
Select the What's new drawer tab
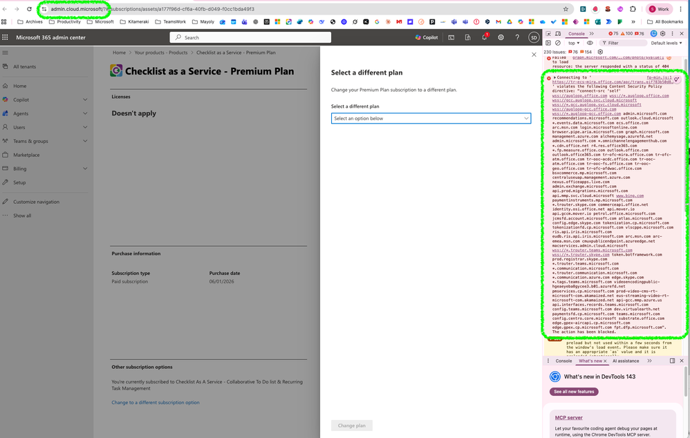590,361
